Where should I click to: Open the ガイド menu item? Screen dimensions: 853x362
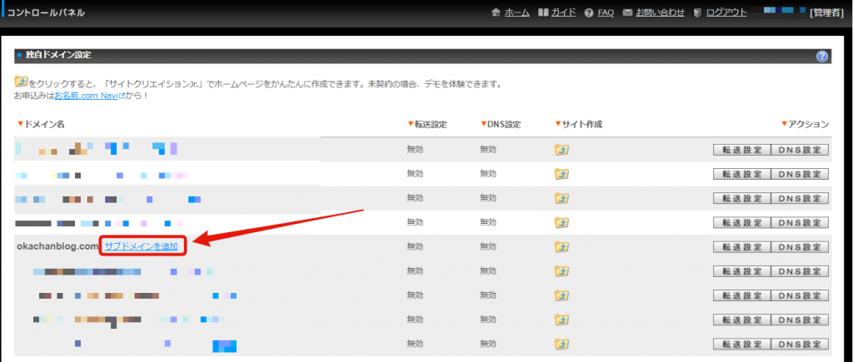click(x=563, y=13)
